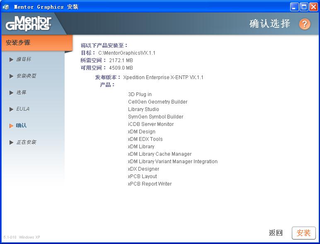The image size is (320, 244).
Task: Click the 5.1-018 Windows XP version text
Action: click(x=22, y=237)
